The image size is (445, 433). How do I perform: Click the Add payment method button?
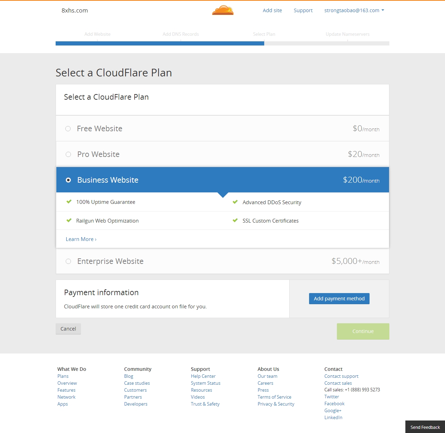point(339,299)
